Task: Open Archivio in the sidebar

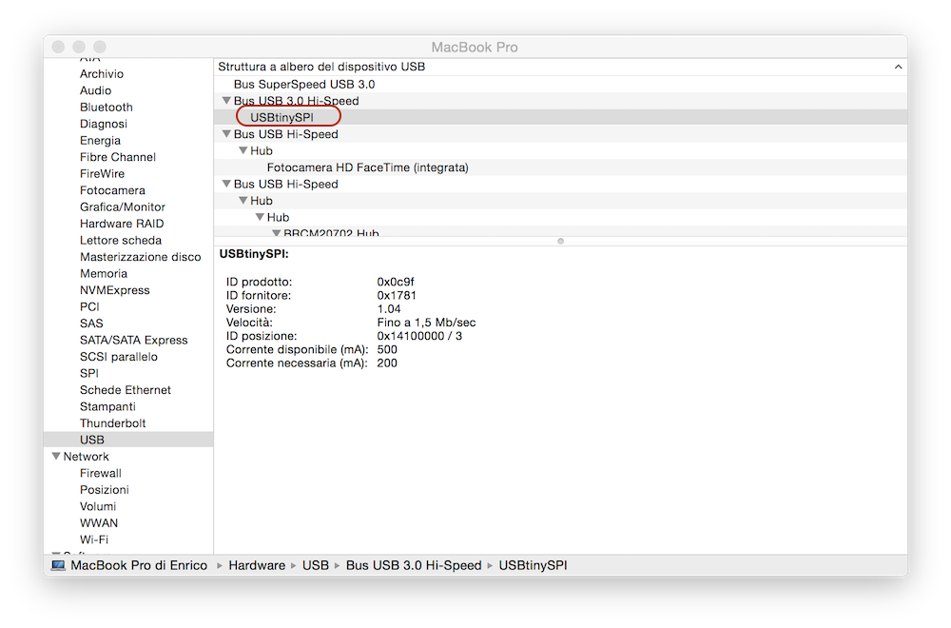Action: (102, 74)
